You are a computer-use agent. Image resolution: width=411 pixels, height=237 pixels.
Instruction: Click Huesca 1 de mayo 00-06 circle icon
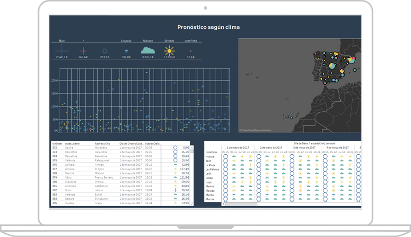225,157
